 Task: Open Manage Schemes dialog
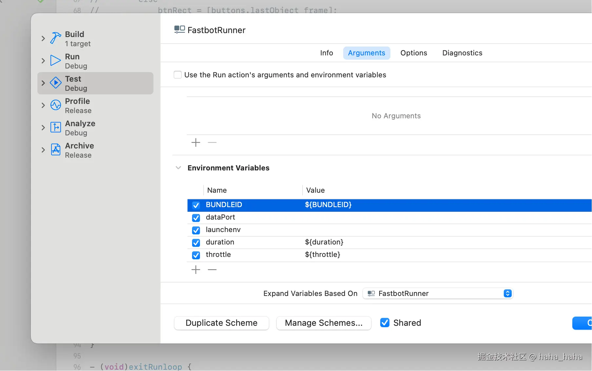point(324,323)
